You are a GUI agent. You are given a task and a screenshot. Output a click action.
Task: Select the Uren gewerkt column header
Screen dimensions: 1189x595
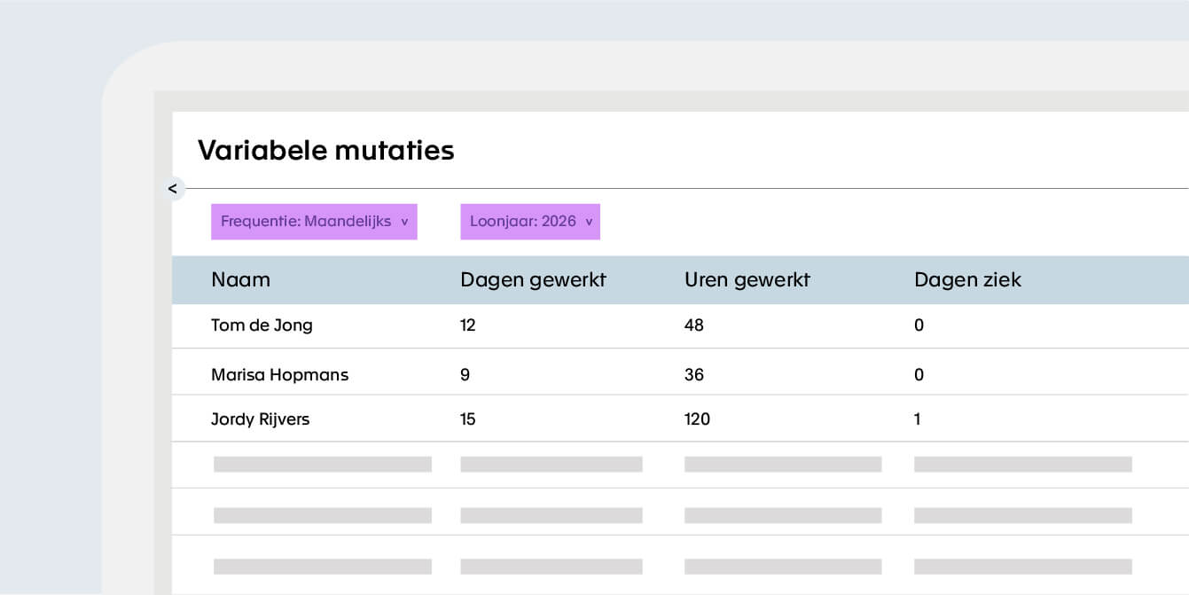point(747,280)
